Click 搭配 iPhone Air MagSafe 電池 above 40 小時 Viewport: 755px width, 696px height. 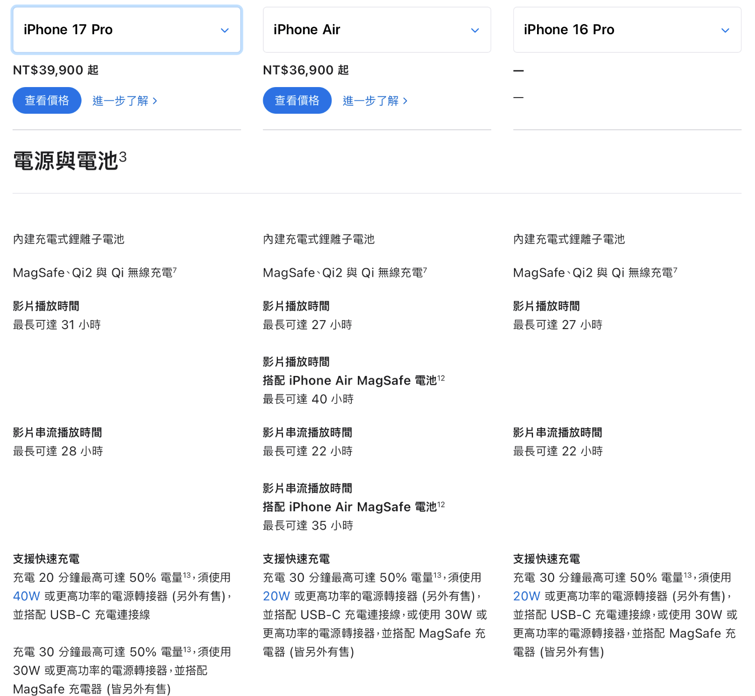coord(354,380)
